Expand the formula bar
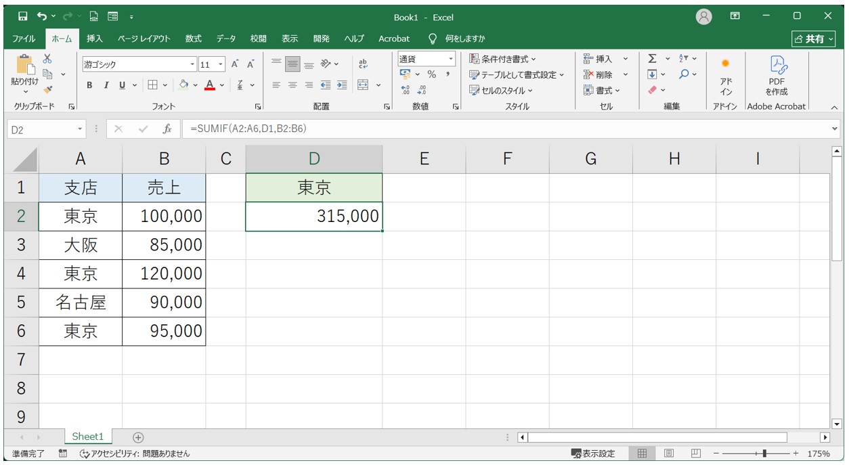Image resolution: width=849 pixels, height=465 pixels. pyautogui.click(x=834, y=129)
